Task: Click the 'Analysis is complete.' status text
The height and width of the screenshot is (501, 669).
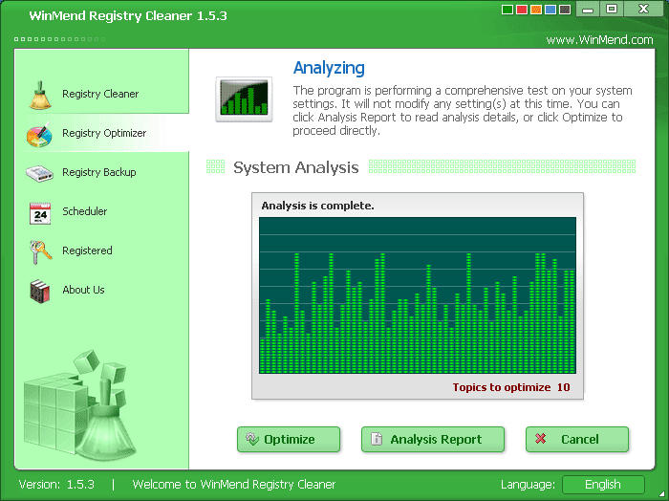Action: pos(317,206)
